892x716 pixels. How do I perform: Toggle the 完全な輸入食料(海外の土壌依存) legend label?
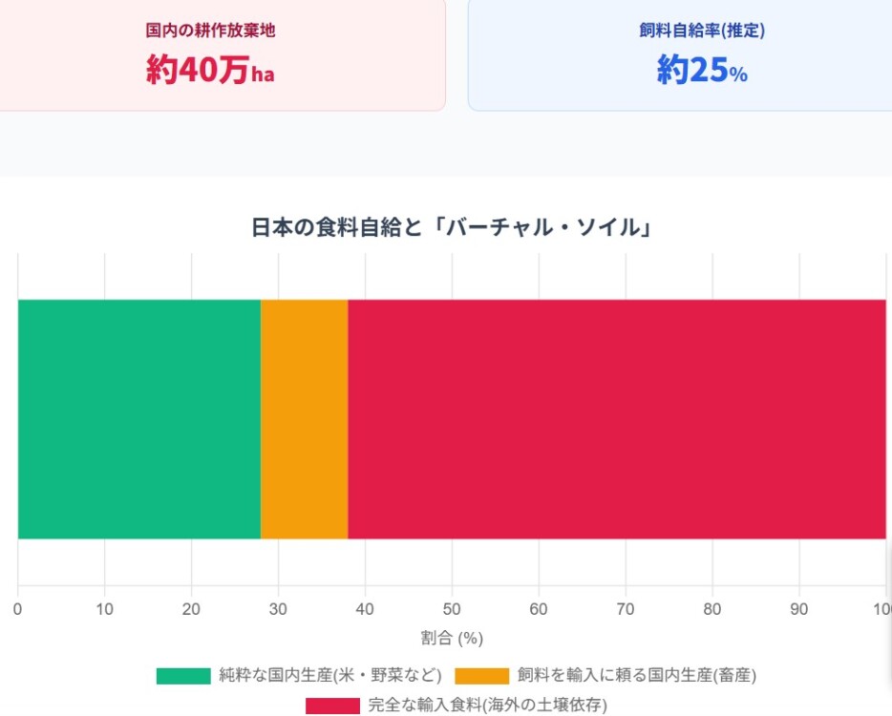[487, 705]
